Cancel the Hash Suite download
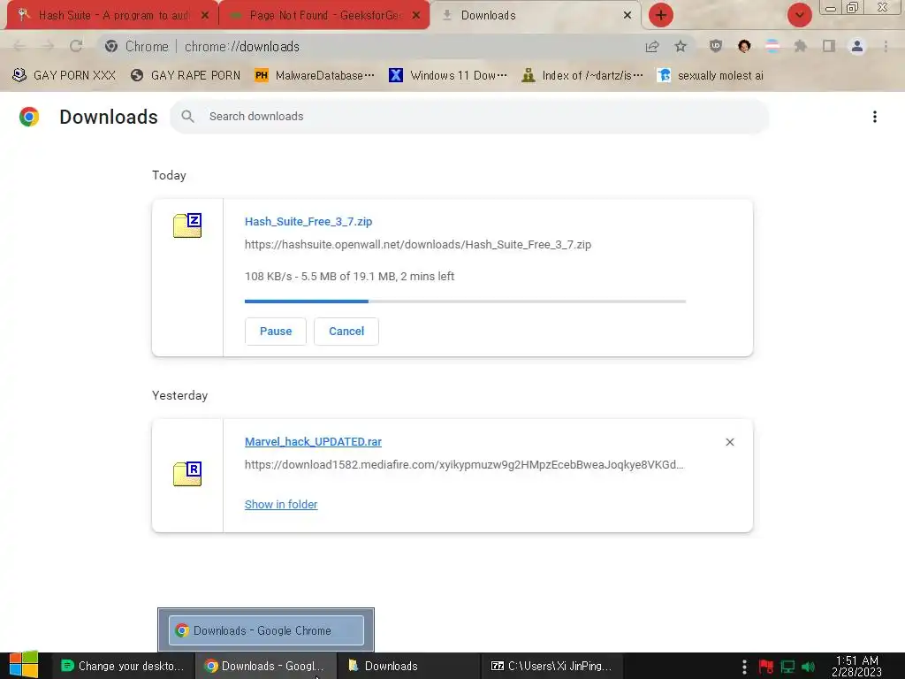The image size is (905, 679). 346,332
